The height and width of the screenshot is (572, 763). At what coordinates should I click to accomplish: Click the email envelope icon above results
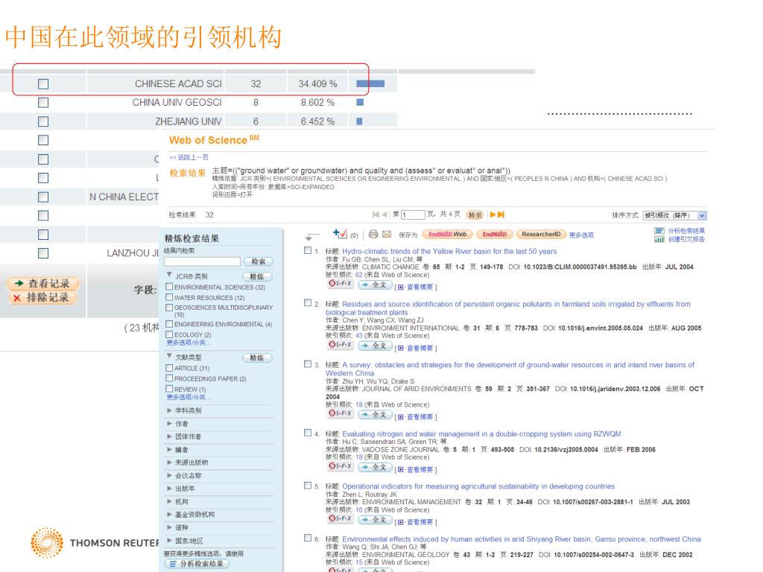tap(387, 234)
